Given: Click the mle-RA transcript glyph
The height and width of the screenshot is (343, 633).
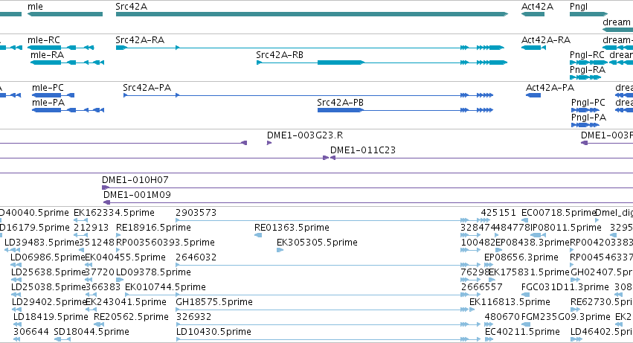Looking at the screenshot, I should pos(67,62).
